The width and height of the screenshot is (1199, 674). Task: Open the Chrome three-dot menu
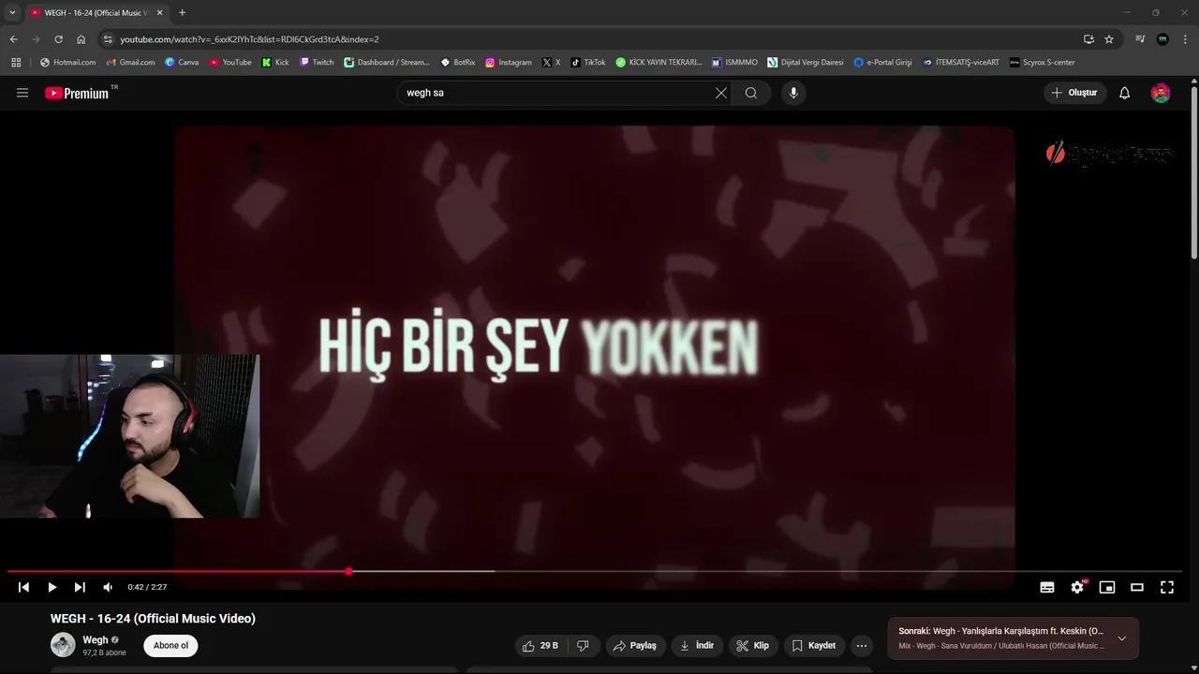[x=1186, y=39]
